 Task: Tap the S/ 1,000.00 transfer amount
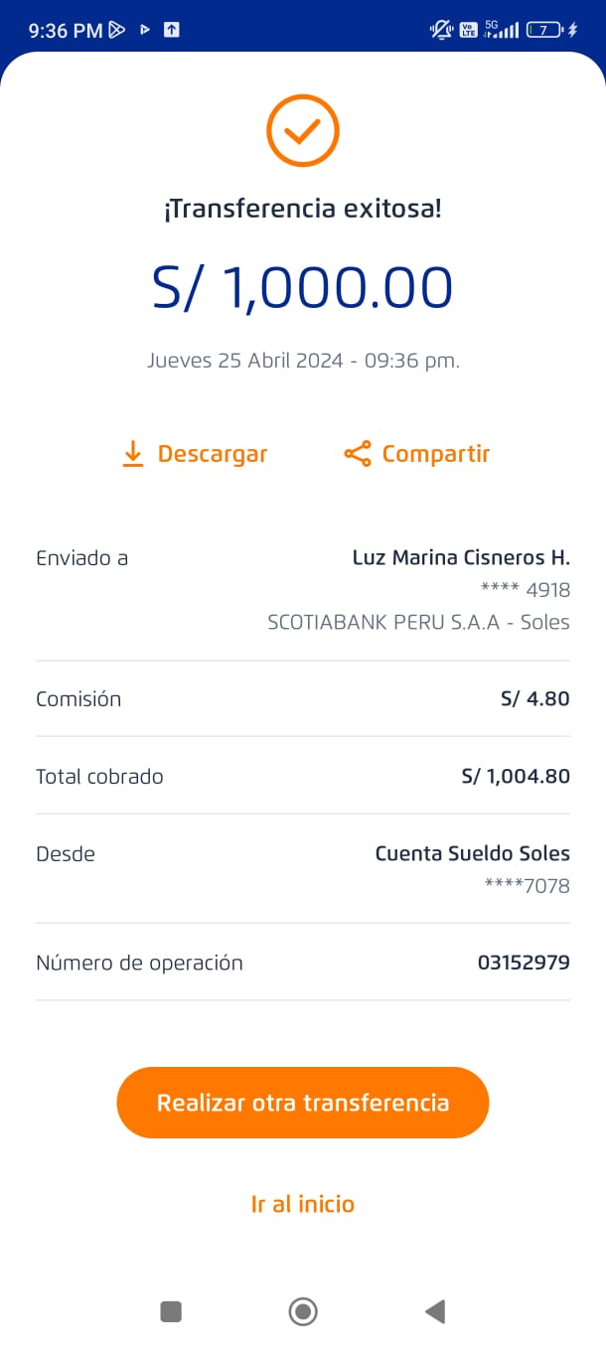[303, 288]
